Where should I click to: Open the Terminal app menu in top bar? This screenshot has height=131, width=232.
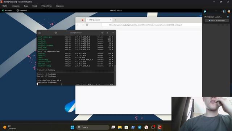[22, 11]
